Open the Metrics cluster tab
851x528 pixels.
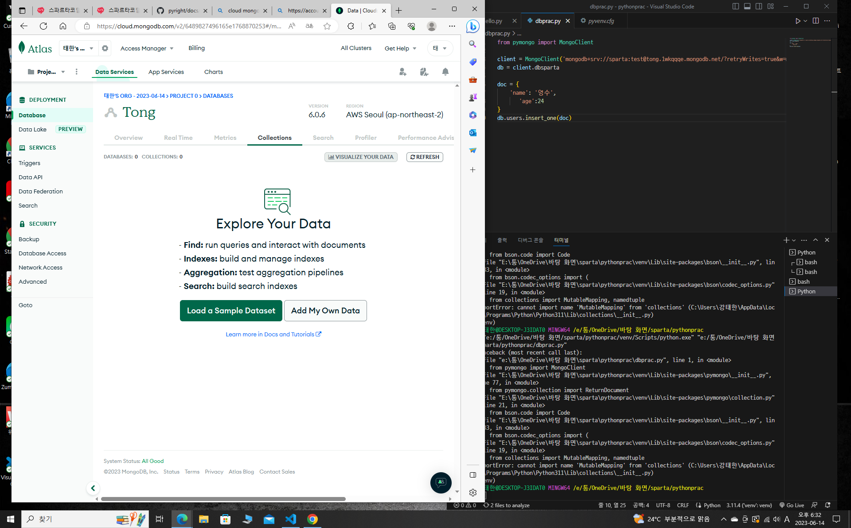click(225, 138)
